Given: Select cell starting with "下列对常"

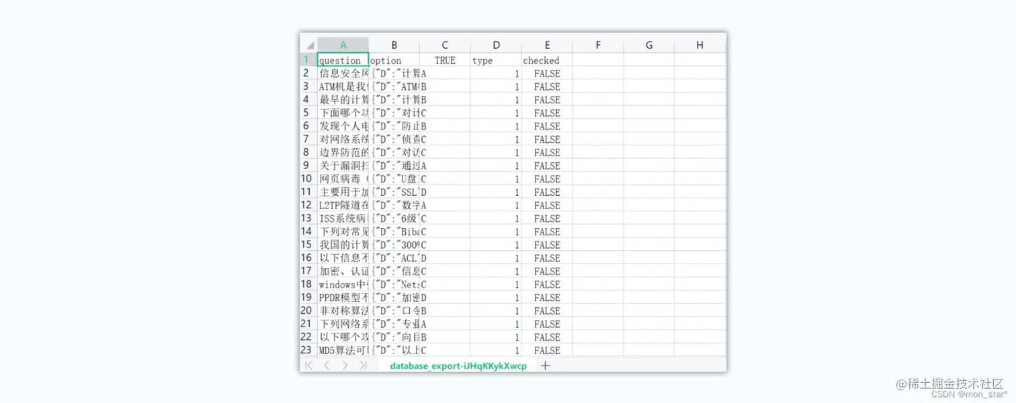Looking at the screenshot, I should [x=343, y=231].
